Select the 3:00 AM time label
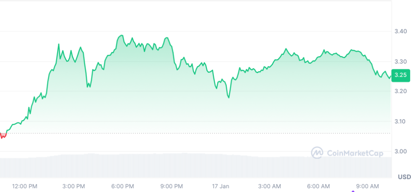 click(270, 186)
